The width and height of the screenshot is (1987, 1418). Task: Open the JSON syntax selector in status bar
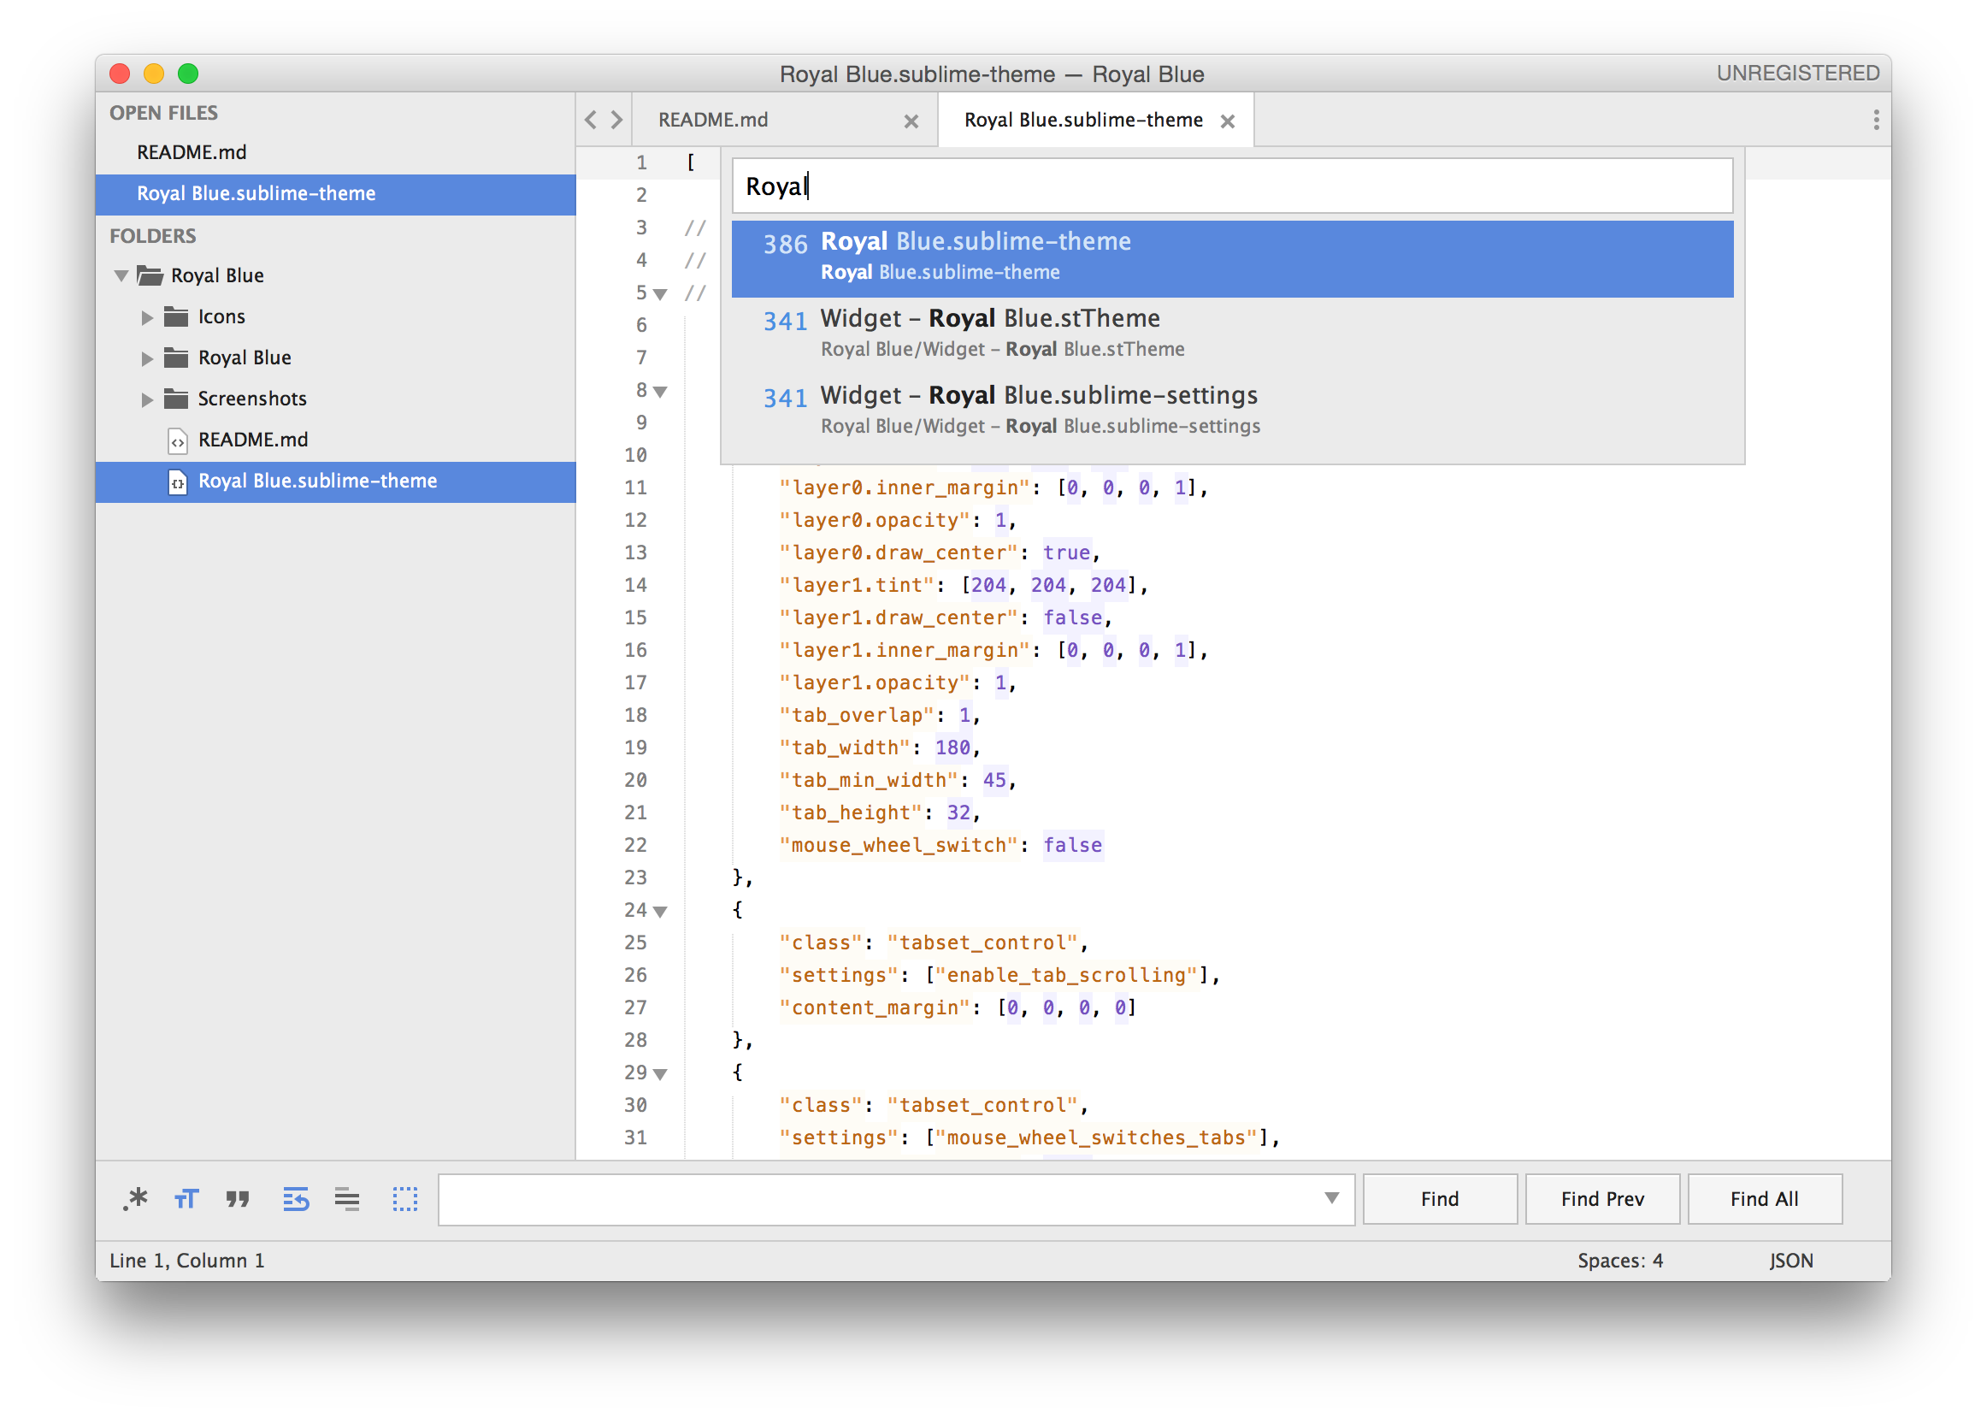pos(1790,1260)
